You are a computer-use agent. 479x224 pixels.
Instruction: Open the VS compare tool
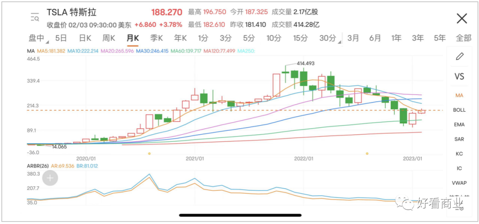tap(459, 76)
